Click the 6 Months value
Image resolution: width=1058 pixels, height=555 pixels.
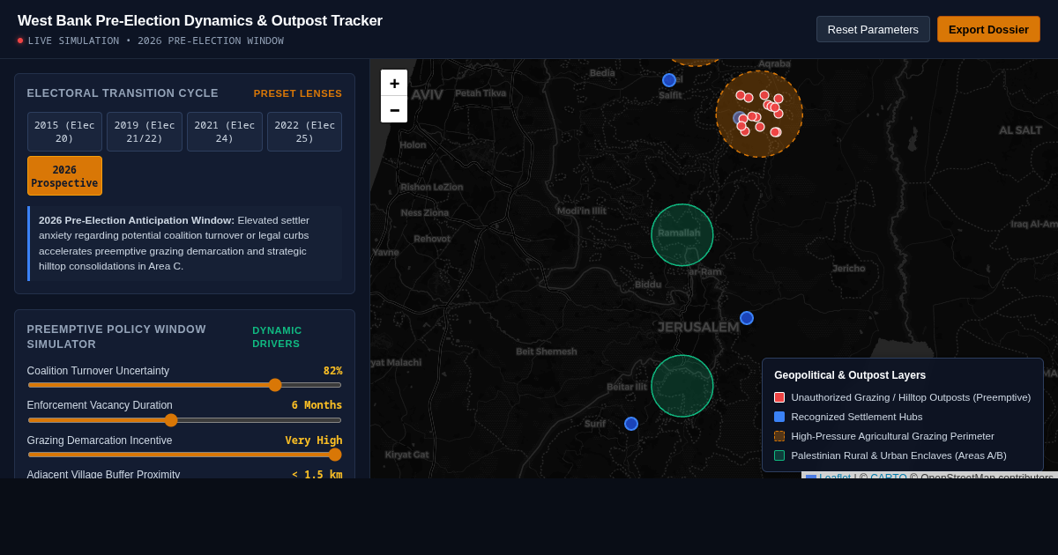pyautogui.click(x=317, y=405)
